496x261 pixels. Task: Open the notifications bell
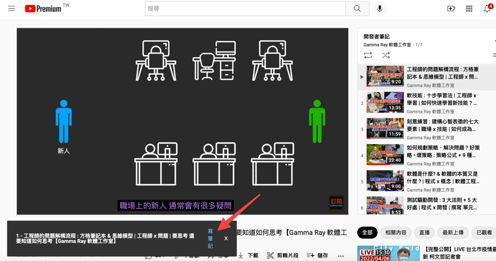[487, 9]
